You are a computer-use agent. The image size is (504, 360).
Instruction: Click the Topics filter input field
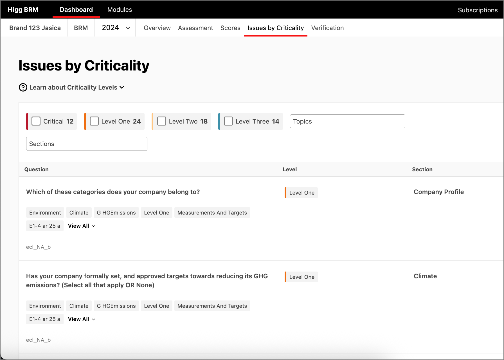pyautogui.click(x=359, y=121)
